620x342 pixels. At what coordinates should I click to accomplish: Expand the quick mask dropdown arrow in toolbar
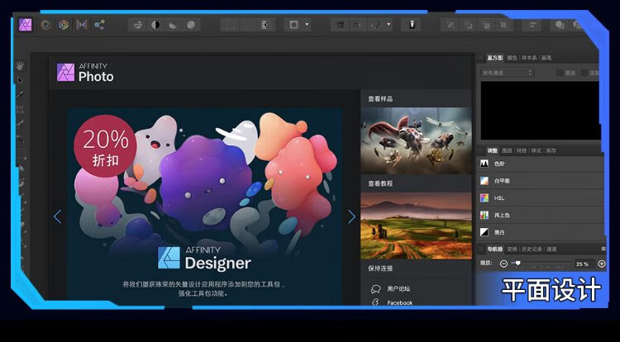tap(308, 25)
